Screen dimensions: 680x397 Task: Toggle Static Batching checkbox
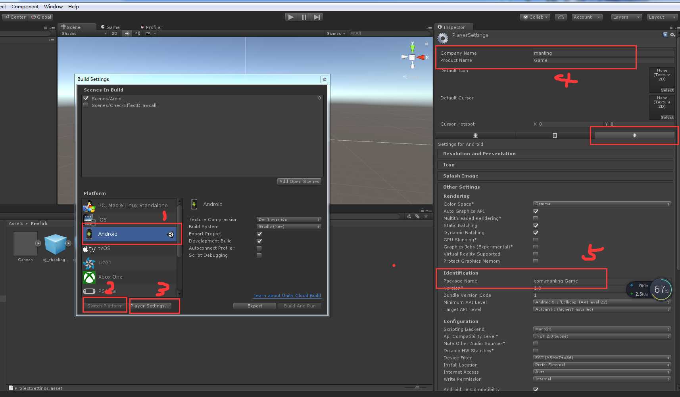click(x=536, y=225)
